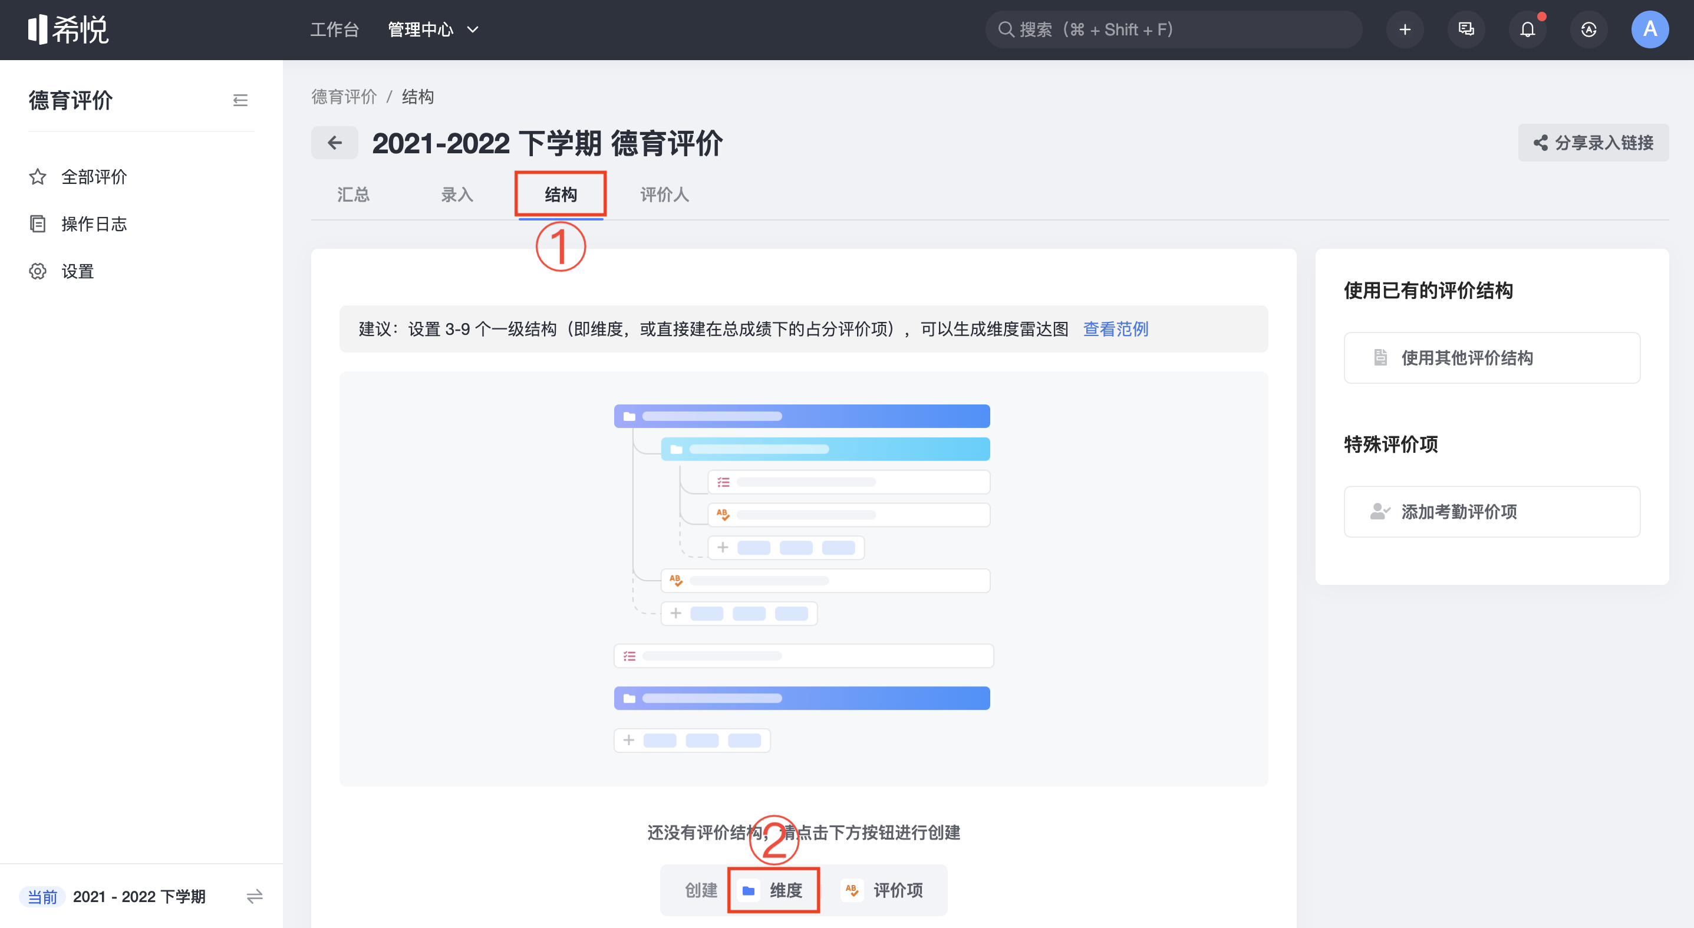Click the star icon for 全部评价
Image resolution: width=1694 pixels, height=928 pixels.
click(38, 177)
